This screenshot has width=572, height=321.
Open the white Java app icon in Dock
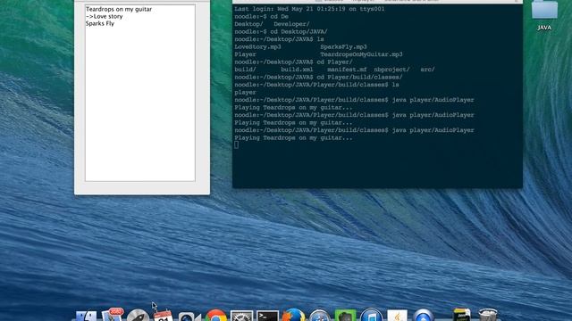pyautogui.click(x=397, y=316)
